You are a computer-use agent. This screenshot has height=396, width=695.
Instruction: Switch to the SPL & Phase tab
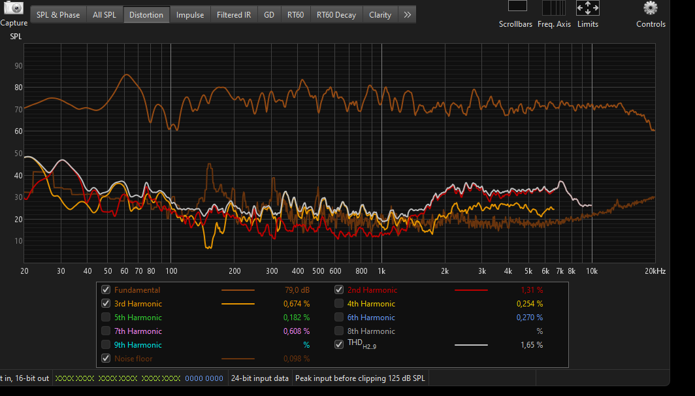coord(58,15)
